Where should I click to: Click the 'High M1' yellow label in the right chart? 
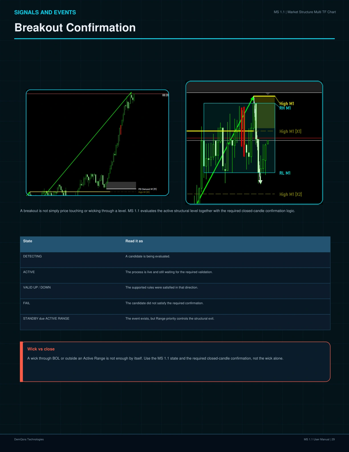tap(287, 104)
